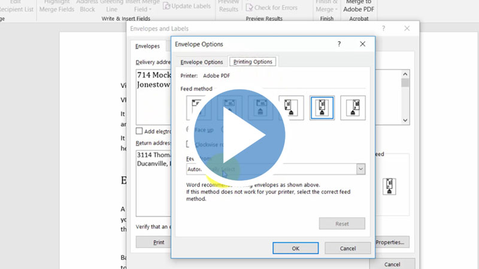
Task: Expand the Feed from dropdown arrow
Action: [x=360, y=170]
